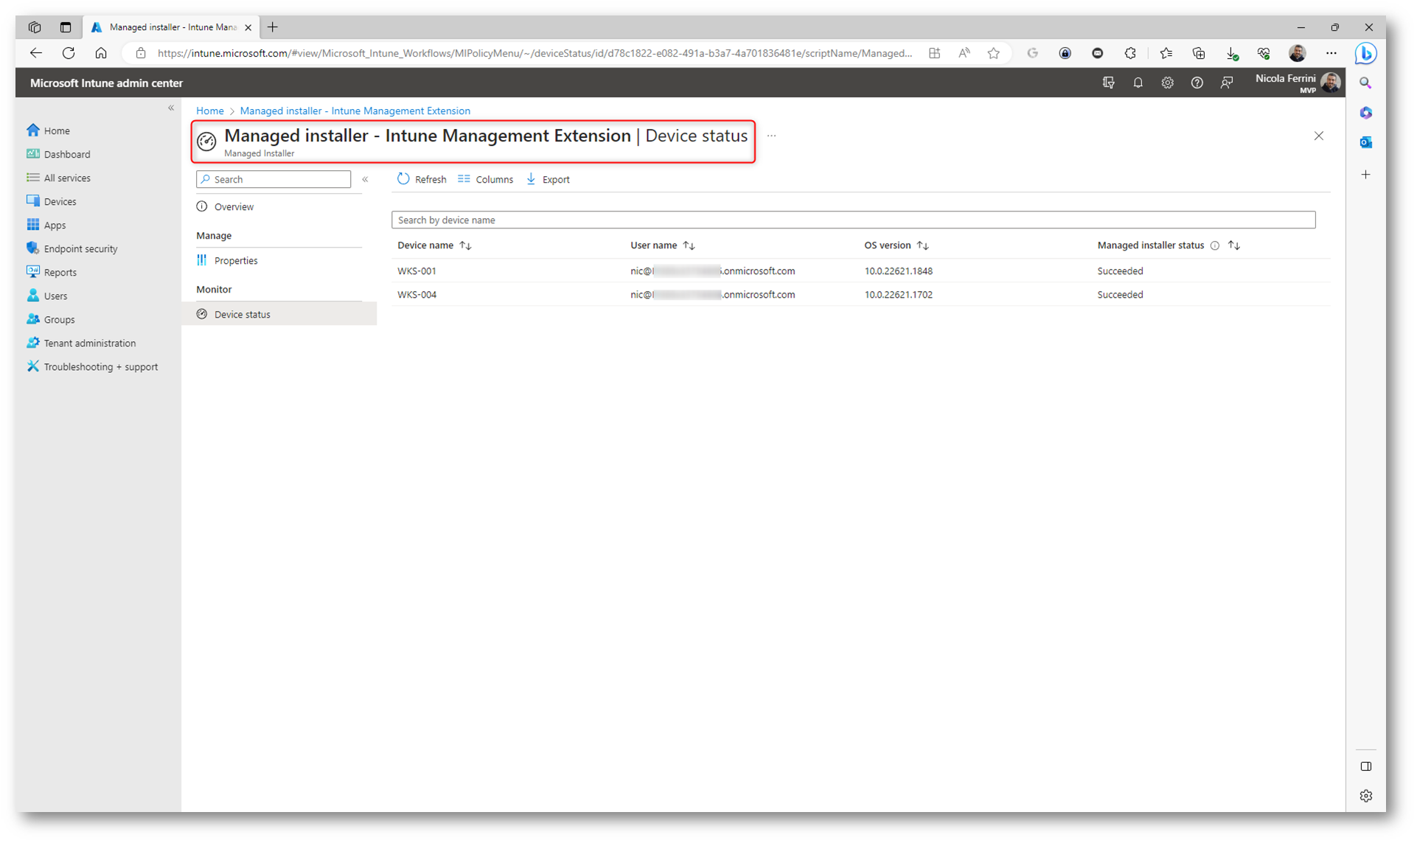Open Edge sidebar settings gear
The height and width of the screenshot is (843, 1417).
coord(1365,796)
